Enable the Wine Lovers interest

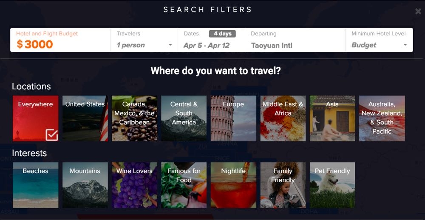[x=134, y=185]
